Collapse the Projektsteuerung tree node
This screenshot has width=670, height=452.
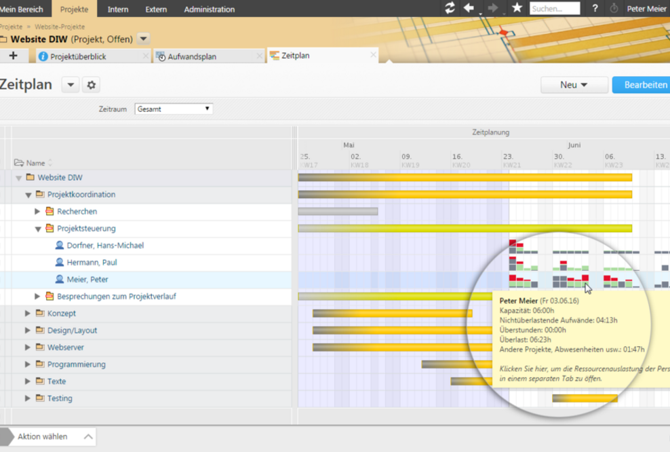38,229
